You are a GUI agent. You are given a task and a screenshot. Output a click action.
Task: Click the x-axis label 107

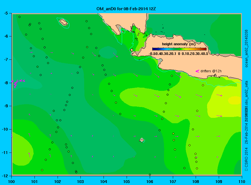point(173,182)
